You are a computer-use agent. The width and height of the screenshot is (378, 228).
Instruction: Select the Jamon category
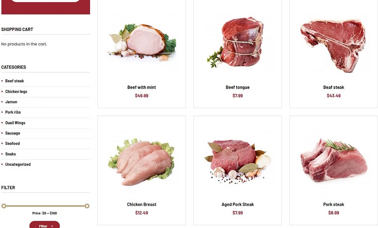(11, 102)
